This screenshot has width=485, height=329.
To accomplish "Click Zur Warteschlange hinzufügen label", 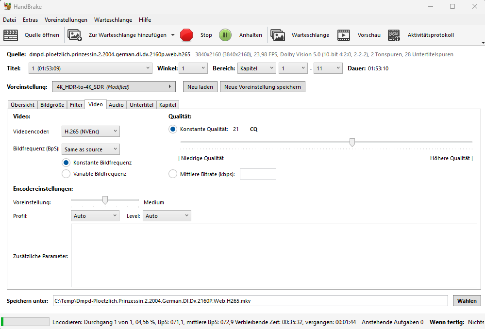I will pos(127,35).
